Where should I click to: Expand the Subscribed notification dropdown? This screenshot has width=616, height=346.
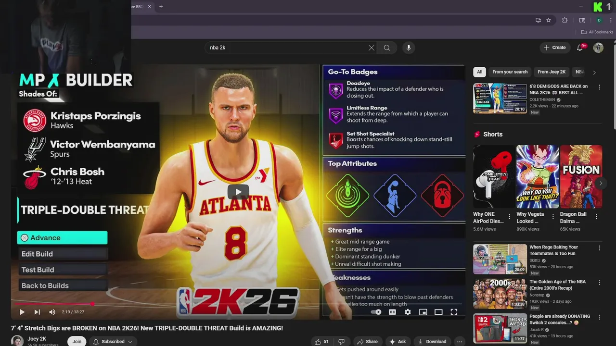(x=113, y=342)
